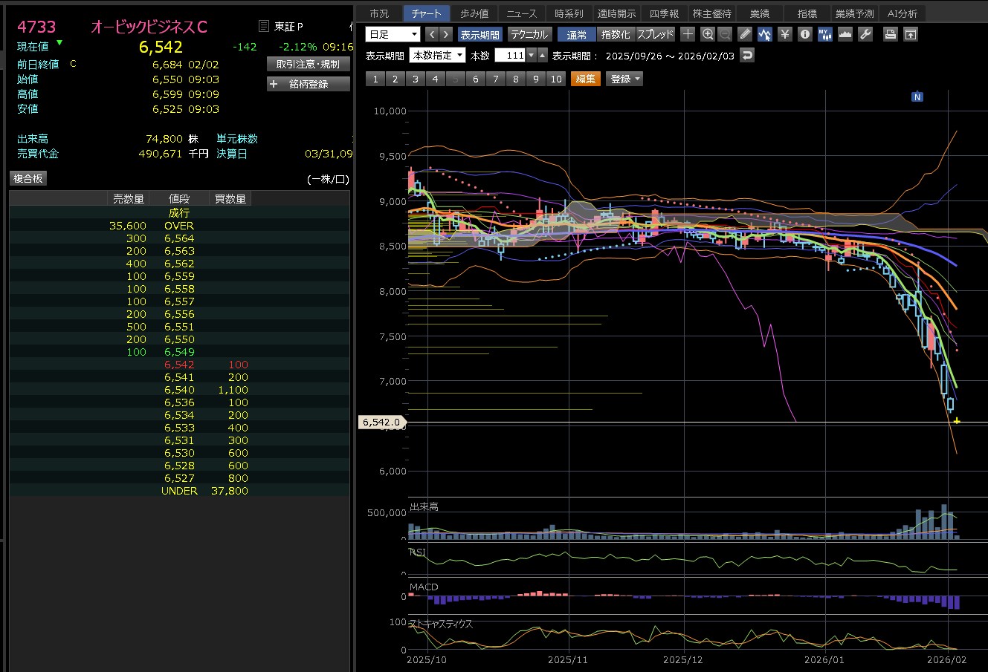This screenshot has width=988, height=672.
Task: Open the info circle icon
Action: (804, 34)
